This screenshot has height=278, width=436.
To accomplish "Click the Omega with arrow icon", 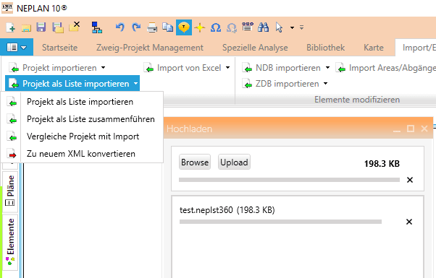I will coord(232,27).
